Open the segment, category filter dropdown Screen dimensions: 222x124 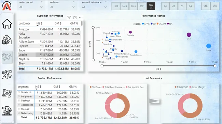[x=94, y=7]
